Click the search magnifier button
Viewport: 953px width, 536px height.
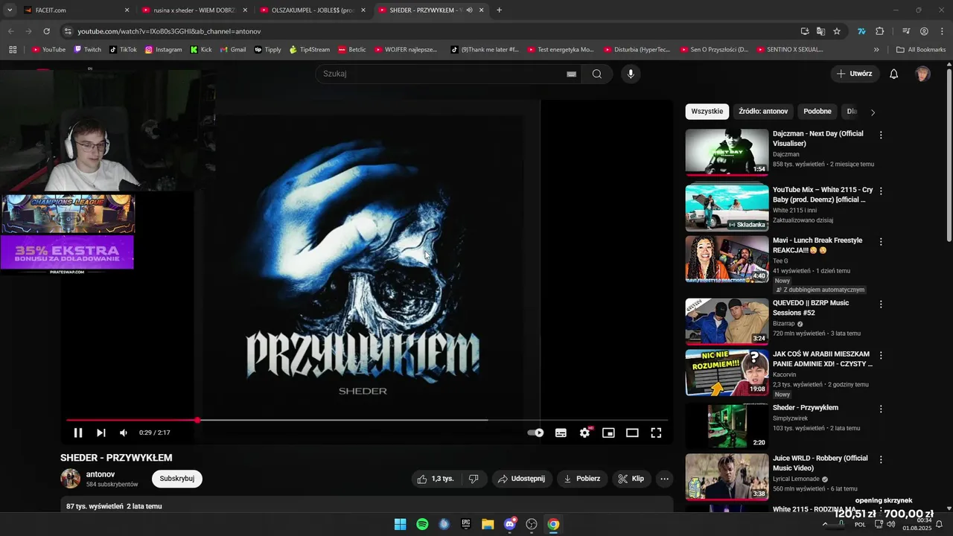[x=597, y=74]
